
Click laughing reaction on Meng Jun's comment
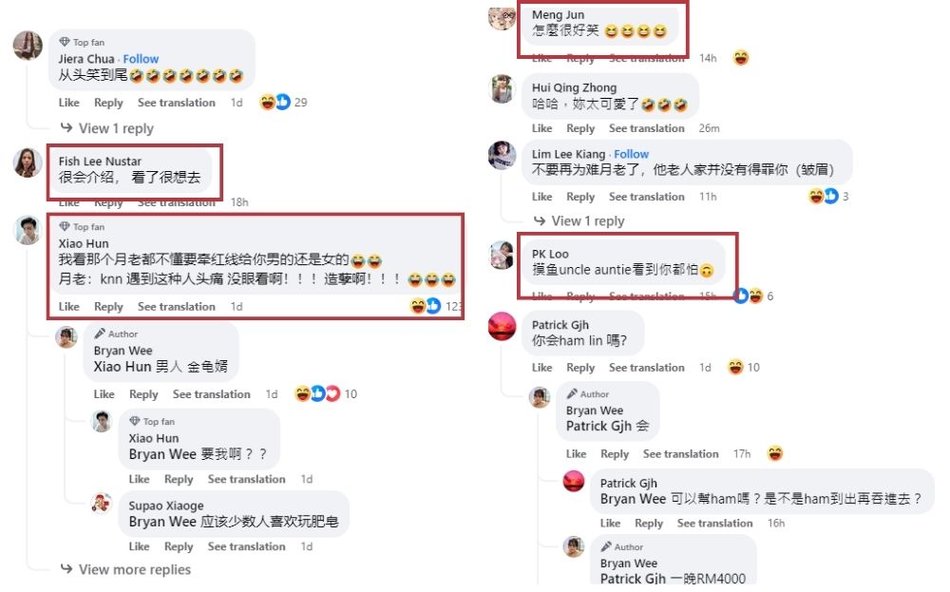(740, 58)
